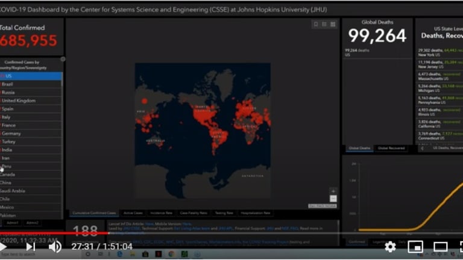Select US in the country list
Viewport: 463px width, 260px height.
pyautogui.click(x=31, y=76)
